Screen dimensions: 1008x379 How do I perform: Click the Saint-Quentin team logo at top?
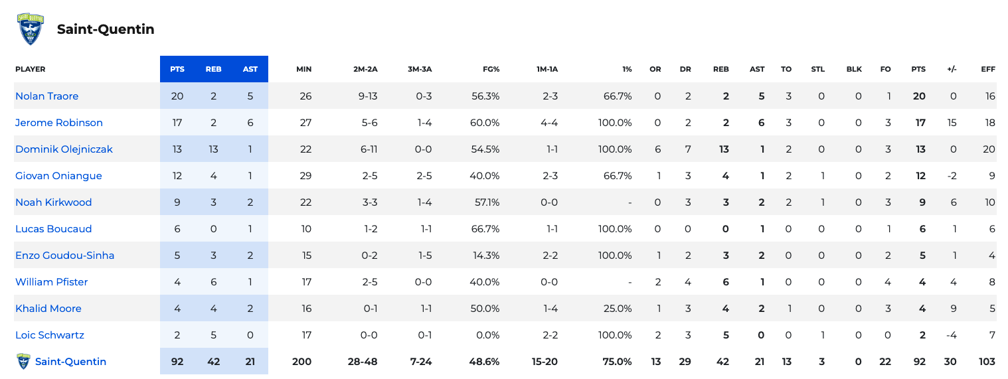tap(31, 29)
